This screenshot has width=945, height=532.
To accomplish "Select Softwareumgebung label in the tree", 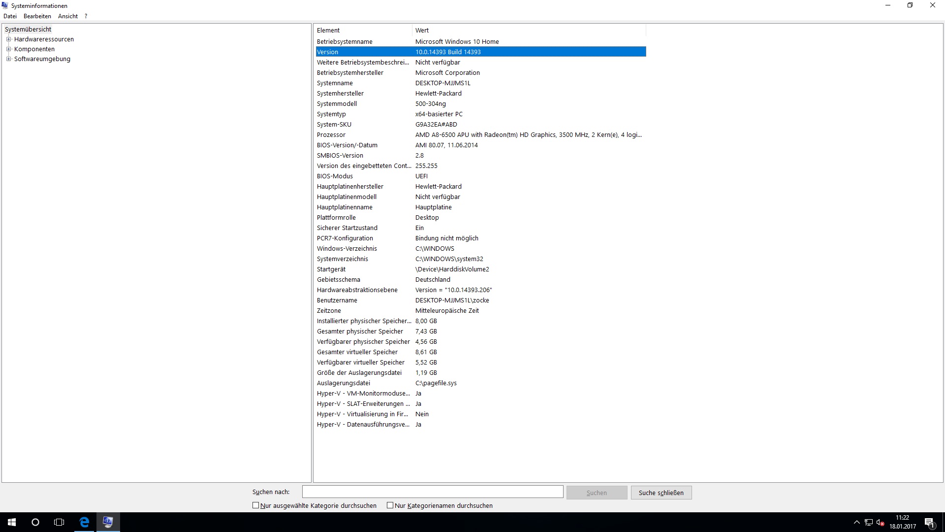I will (42, 59).
